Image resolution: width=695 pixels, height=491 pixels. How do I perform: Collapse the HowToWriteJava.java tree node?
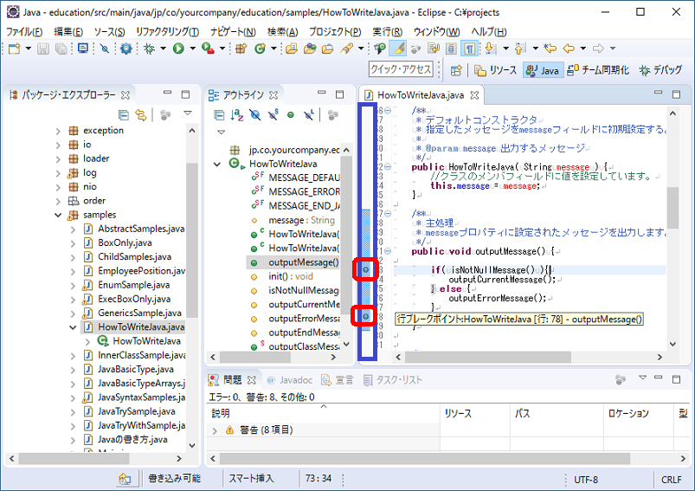[73, 327]
